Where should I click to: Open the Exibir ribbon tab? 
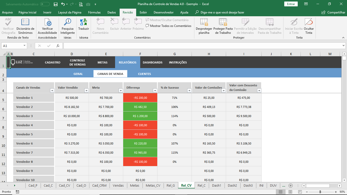[x=143, y=12]
